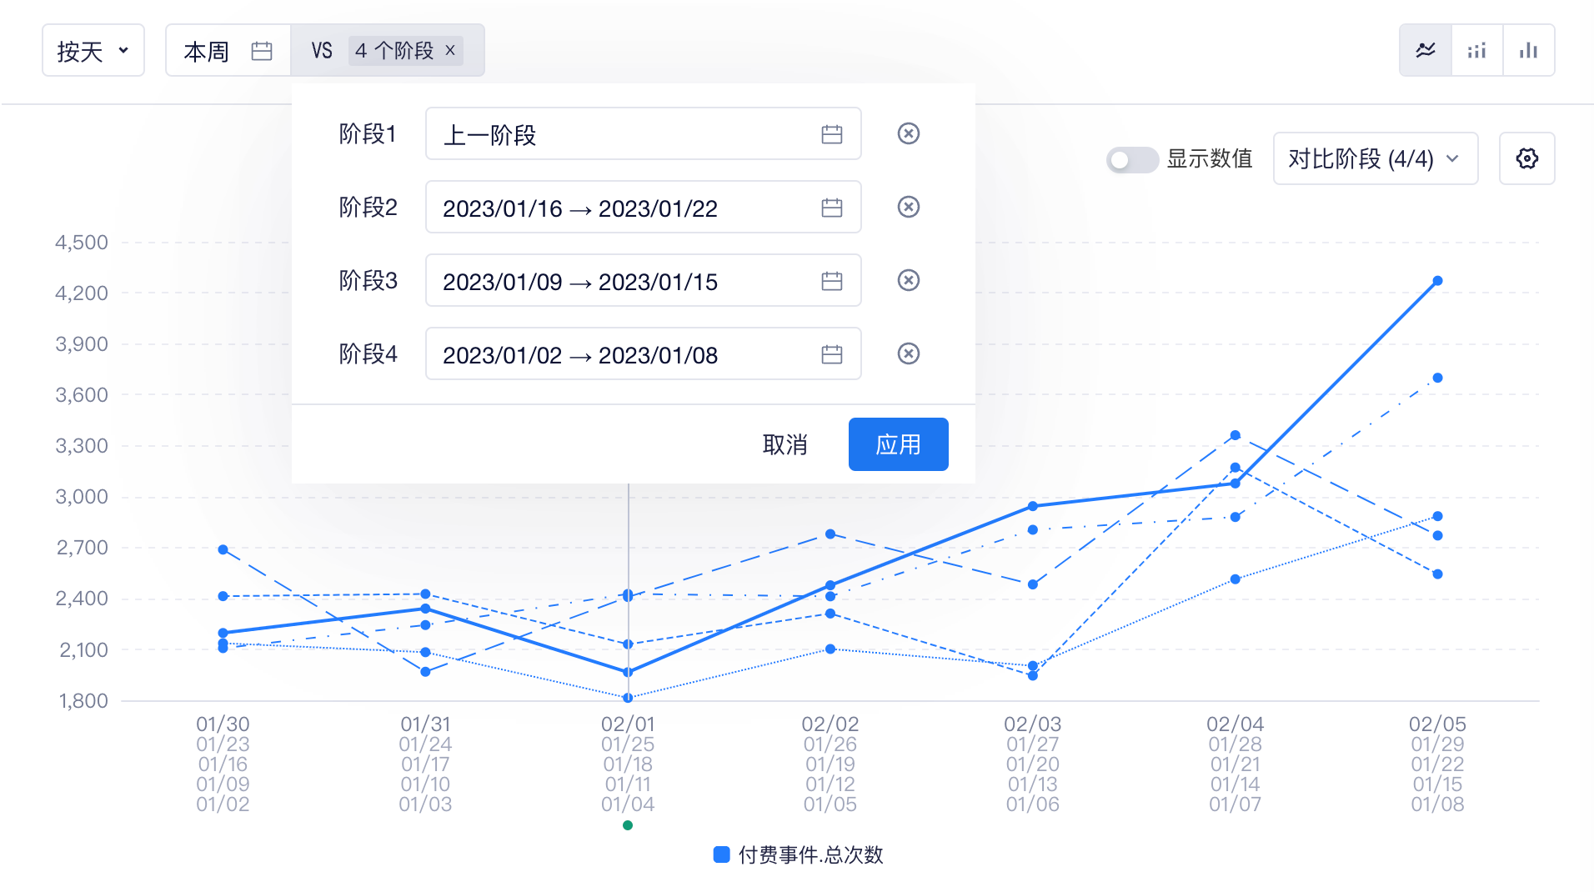Image resolution: width=1594 pixels, height=892 pixels.
Task: Remove 阶段3 using its circled X
Action: click(x=908, y=280)
